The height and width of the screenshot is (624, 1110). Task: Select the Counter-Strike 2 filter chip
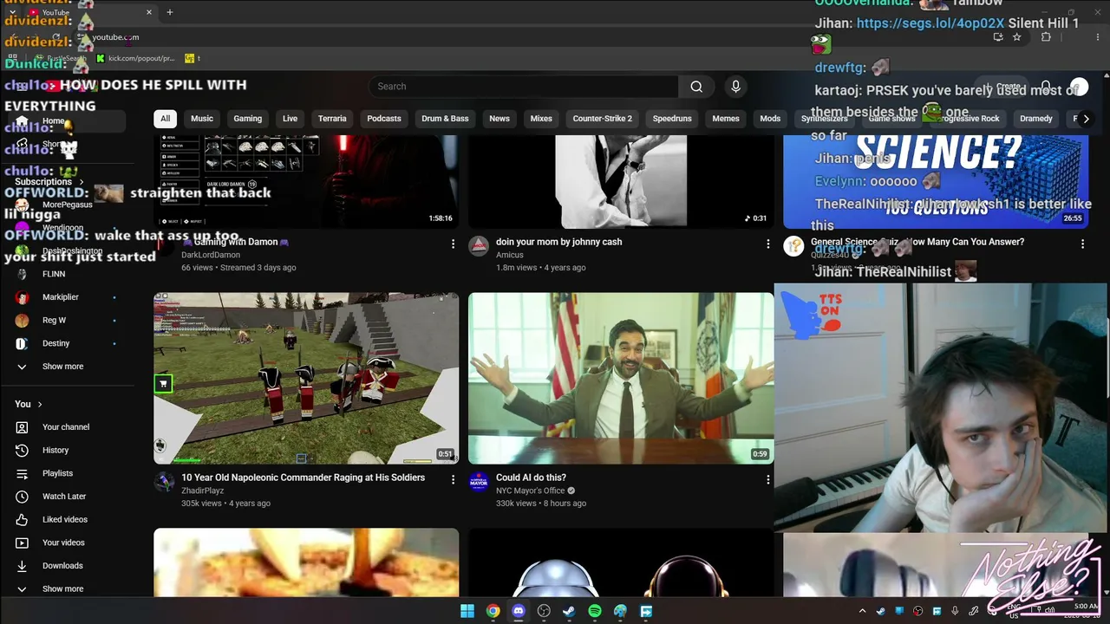603,119
